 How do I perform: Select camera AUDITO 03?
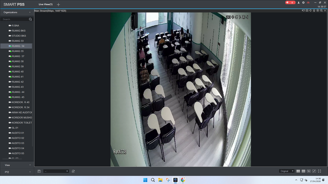click(18, 143)
